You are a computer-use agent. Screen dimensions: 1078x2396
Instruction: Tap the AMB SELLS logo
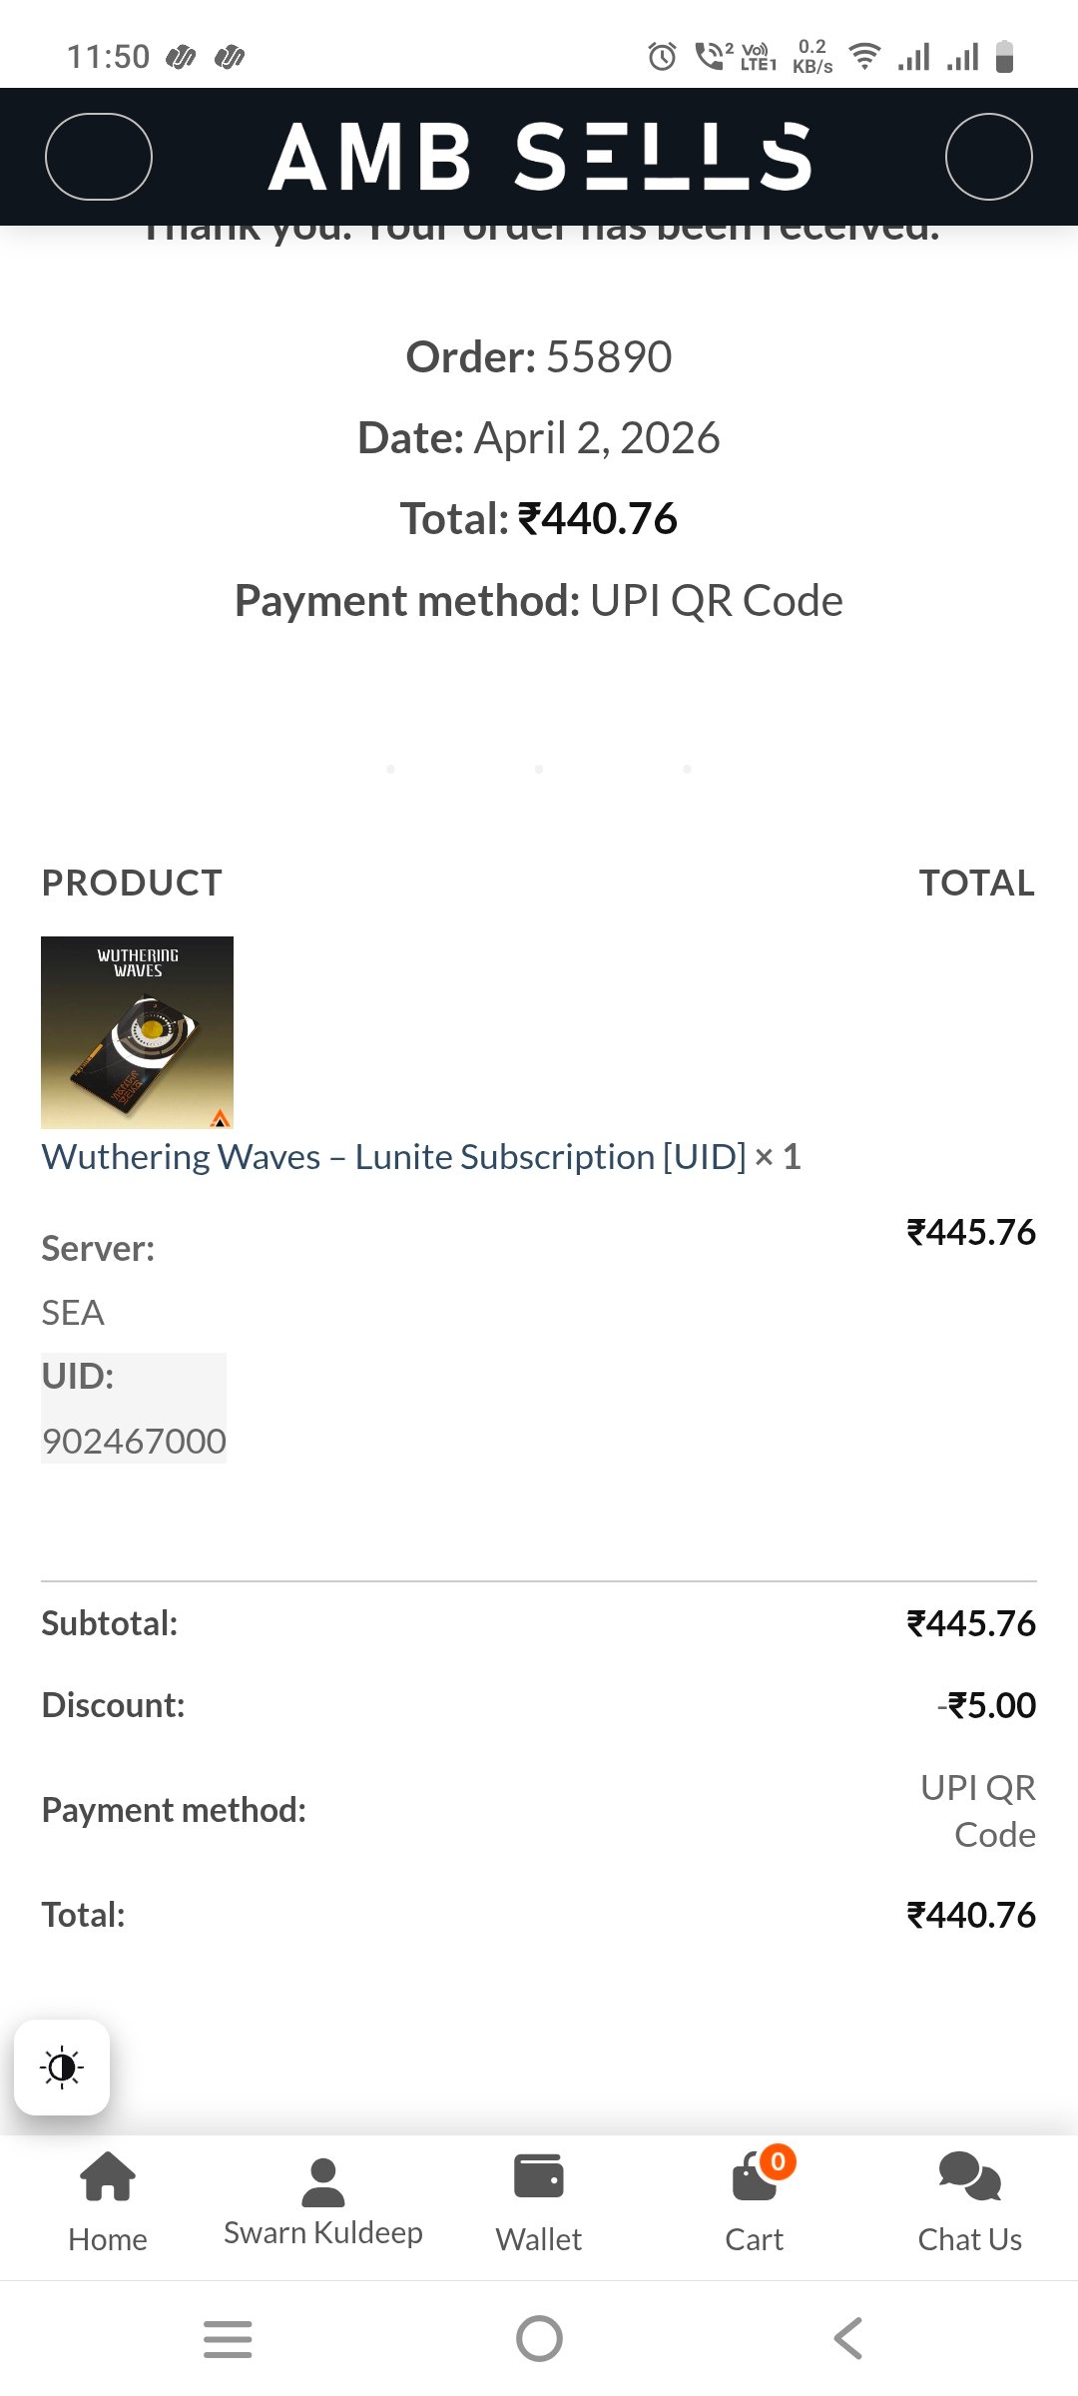(x=539, y=157)
